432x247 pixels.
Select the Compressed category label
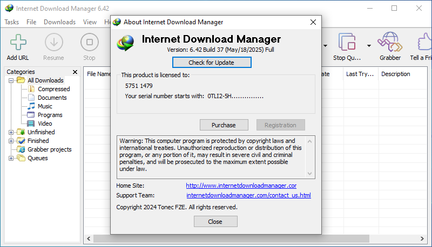[53, 89]
